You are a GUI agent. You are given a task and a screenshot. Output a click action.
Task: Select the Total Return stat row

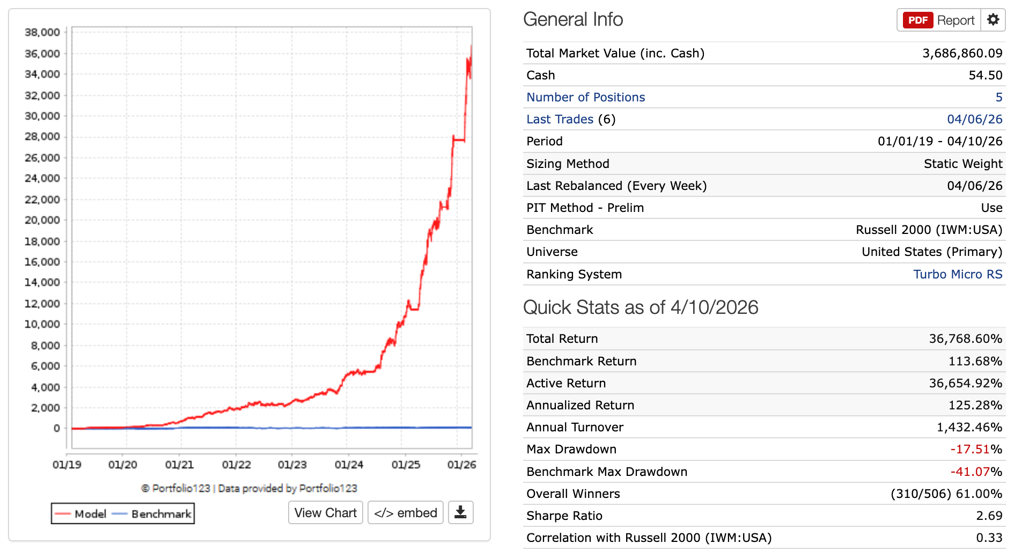pyautogui.click(x=562, y=339)
